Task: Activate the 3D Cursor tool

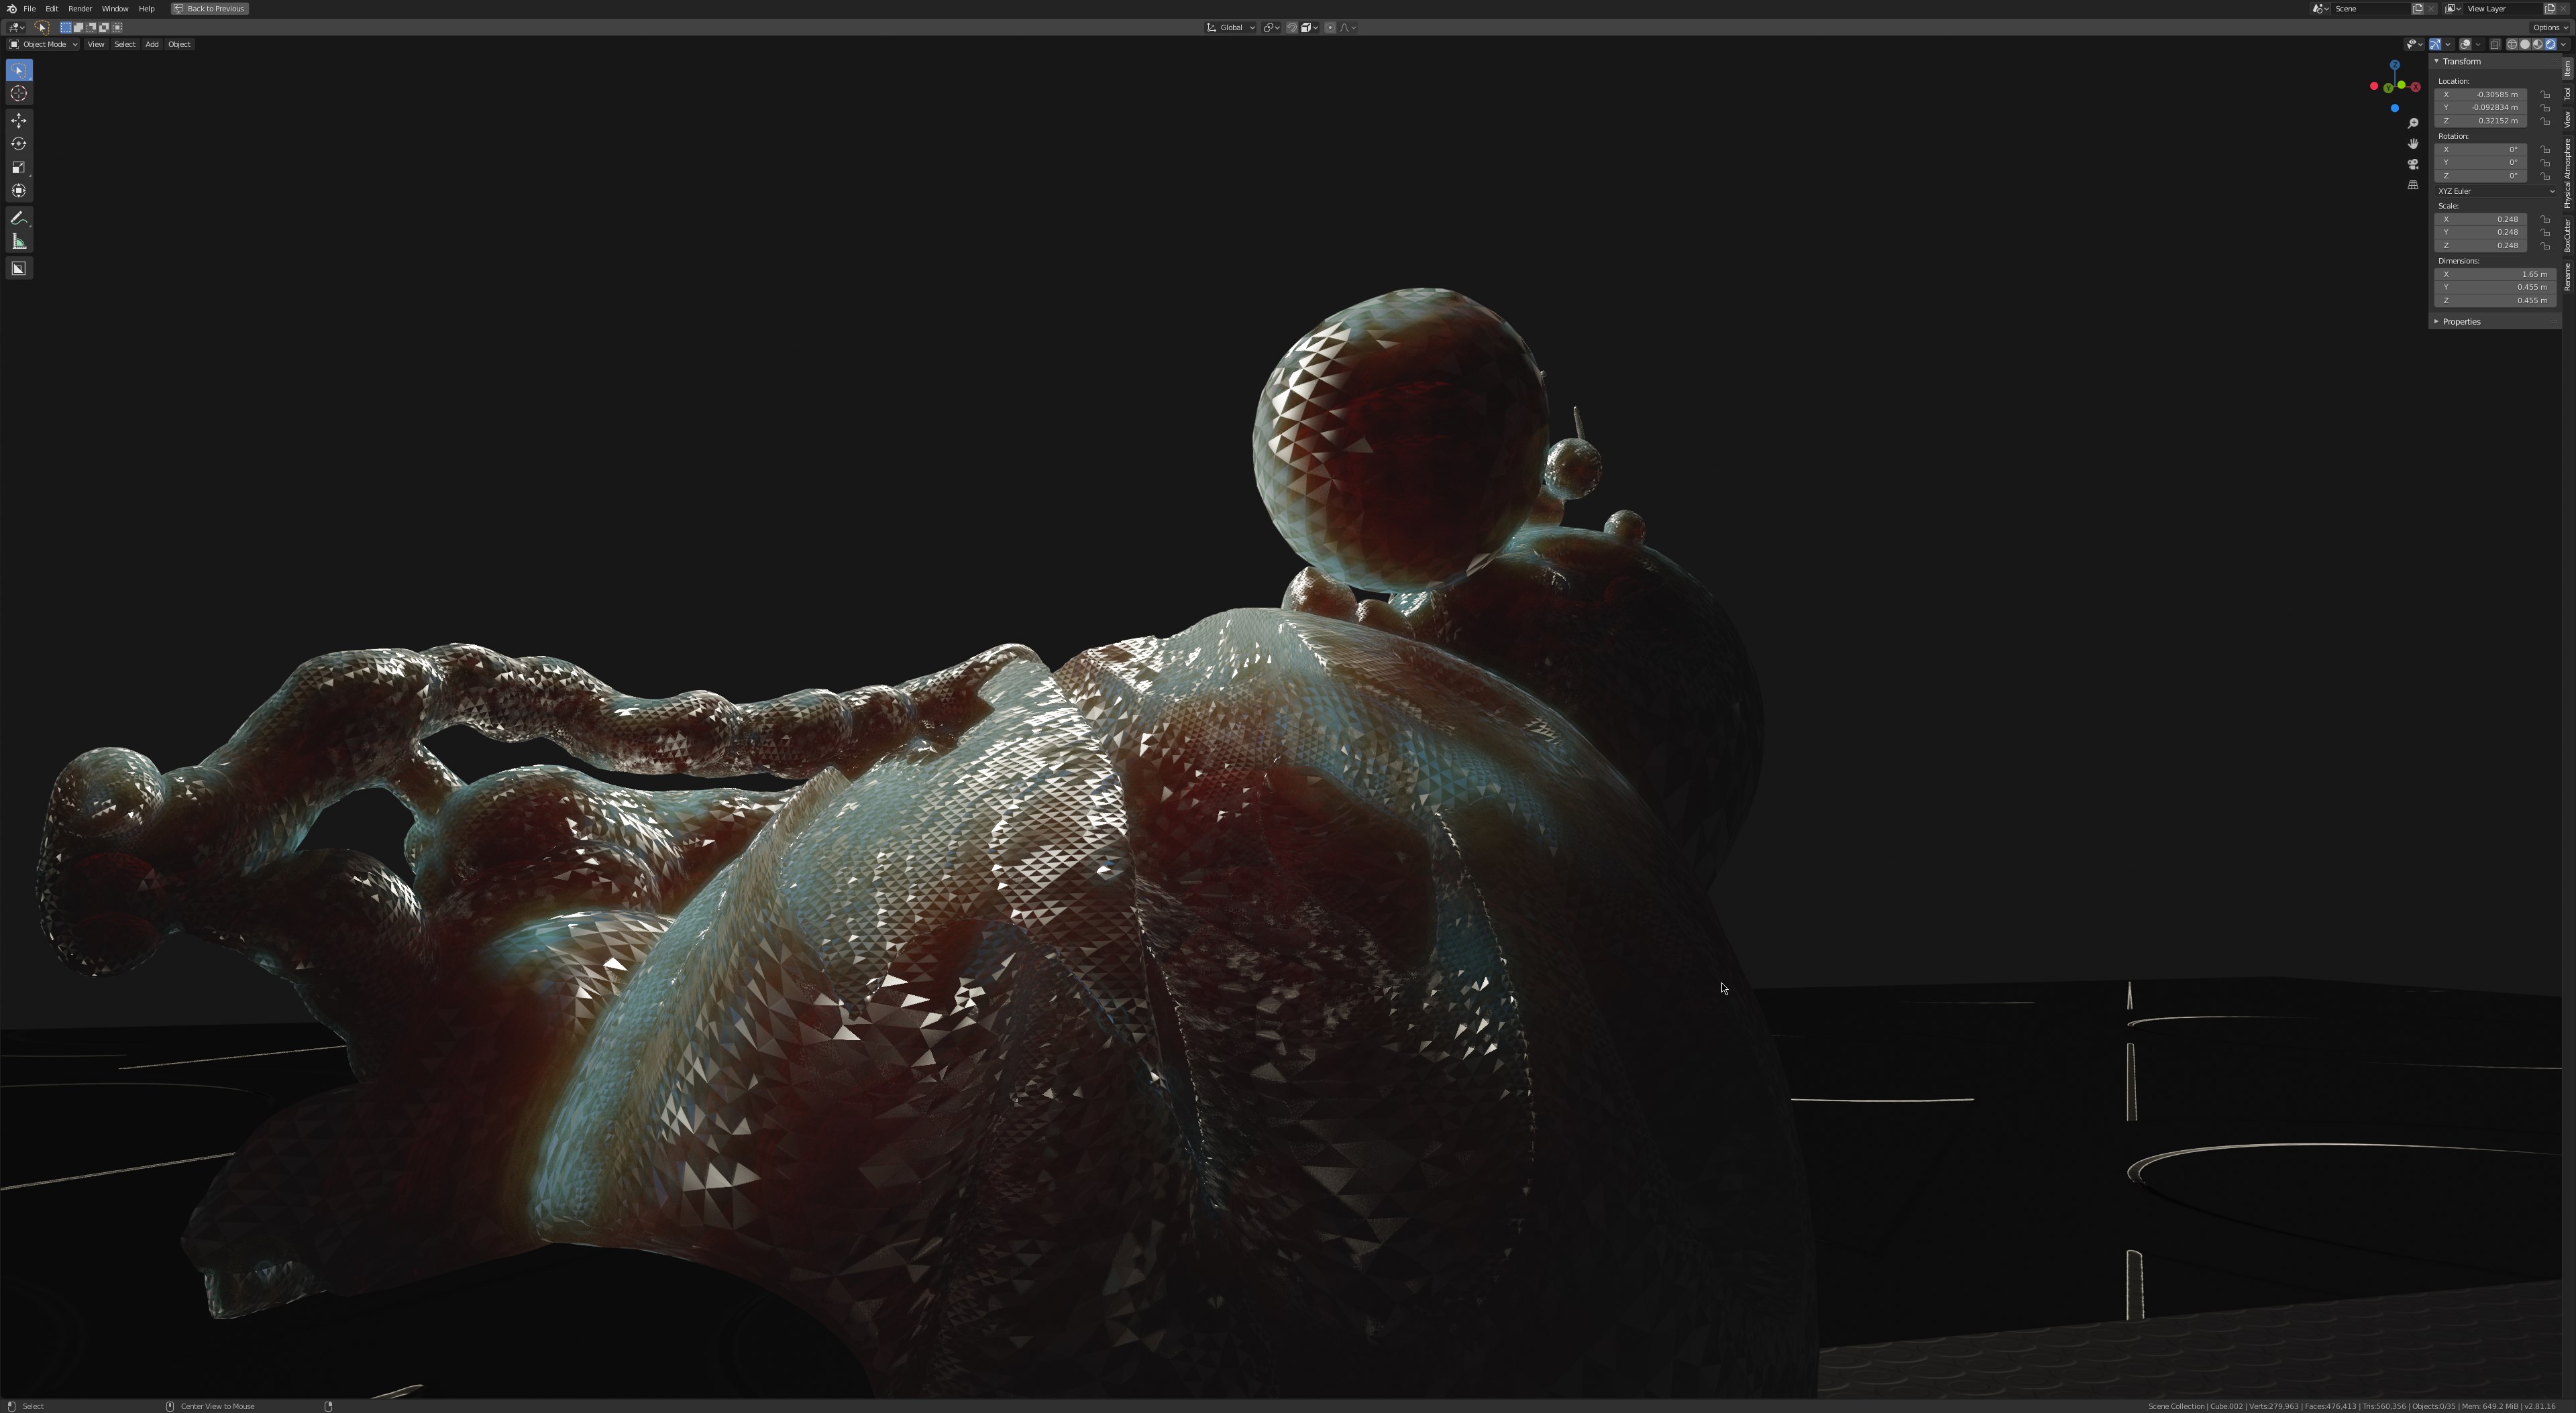Action: coord(19,93)
